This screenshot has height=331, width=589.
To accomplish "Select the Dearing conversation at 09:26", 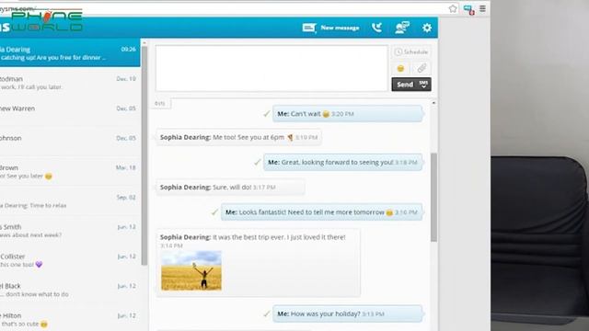I will (x=70, y=53).
